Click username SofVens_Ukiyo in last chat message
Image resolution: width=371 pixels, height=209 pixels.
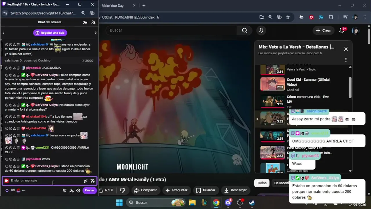coord(46,166)
